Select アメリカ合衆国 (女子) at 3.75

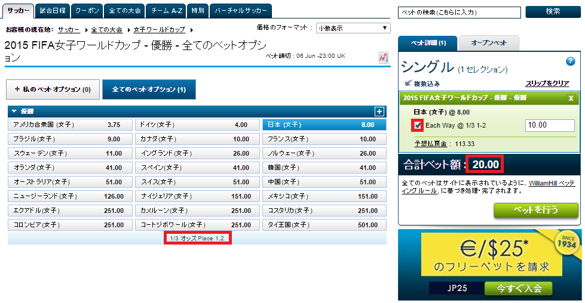coord(70,125)
